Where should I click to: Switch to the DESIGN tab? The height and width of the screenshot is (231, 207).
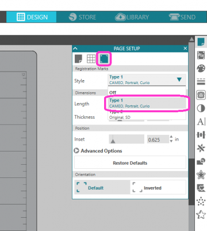(32, 17)
